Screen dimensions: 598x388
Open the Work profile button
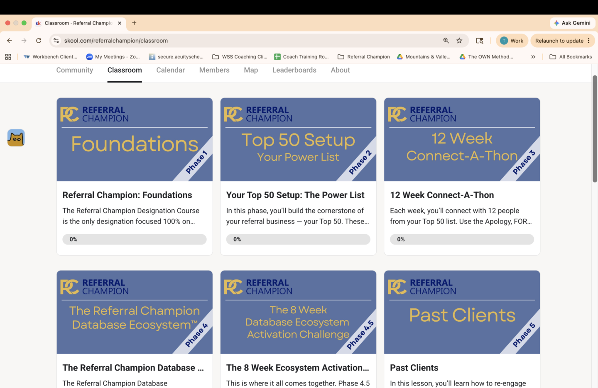coord(512,41)
